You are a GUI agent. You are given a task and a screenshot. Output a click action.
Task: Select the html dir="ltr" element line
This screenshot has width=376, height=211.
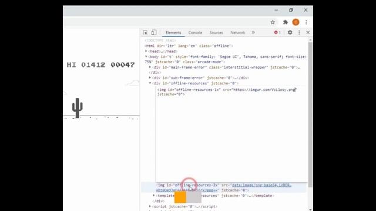(x=189, y=46)
